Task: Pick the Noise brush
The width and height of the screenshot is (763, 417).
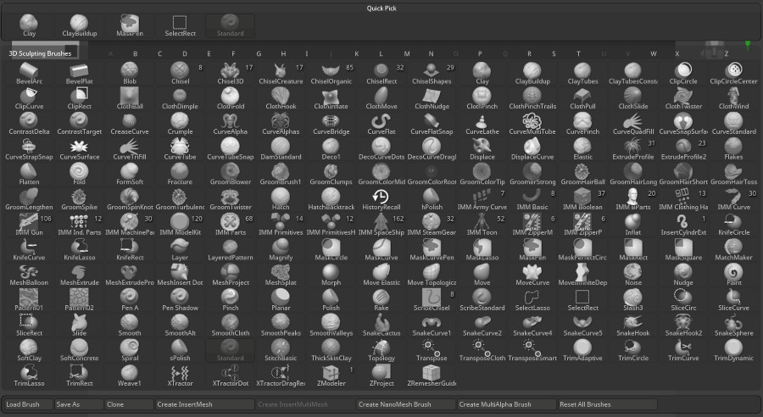Action: tap(632, 275)
